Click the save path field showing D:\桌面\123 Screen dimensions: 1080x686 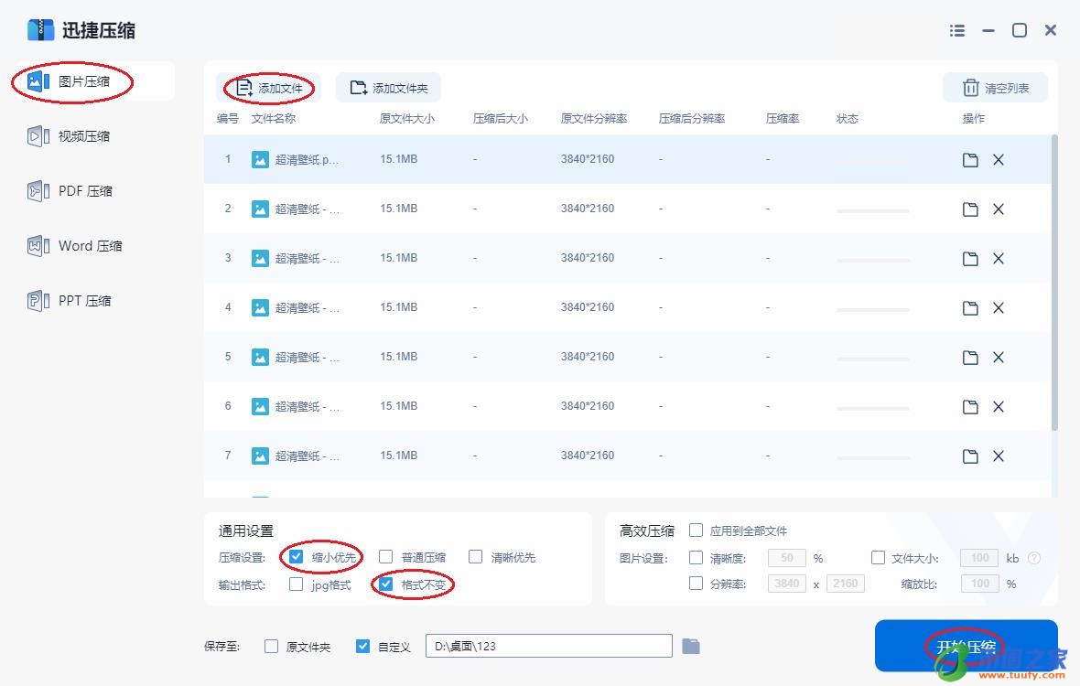click(x=547, y=646)
